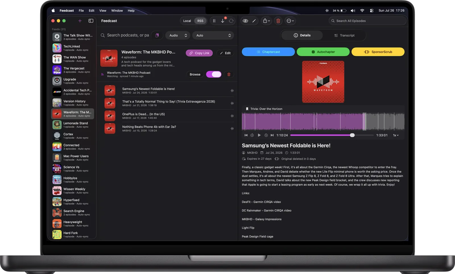Waveform icon on OnePlus is Dead row
Screen dimensions: 455x274
pos(232,116)
